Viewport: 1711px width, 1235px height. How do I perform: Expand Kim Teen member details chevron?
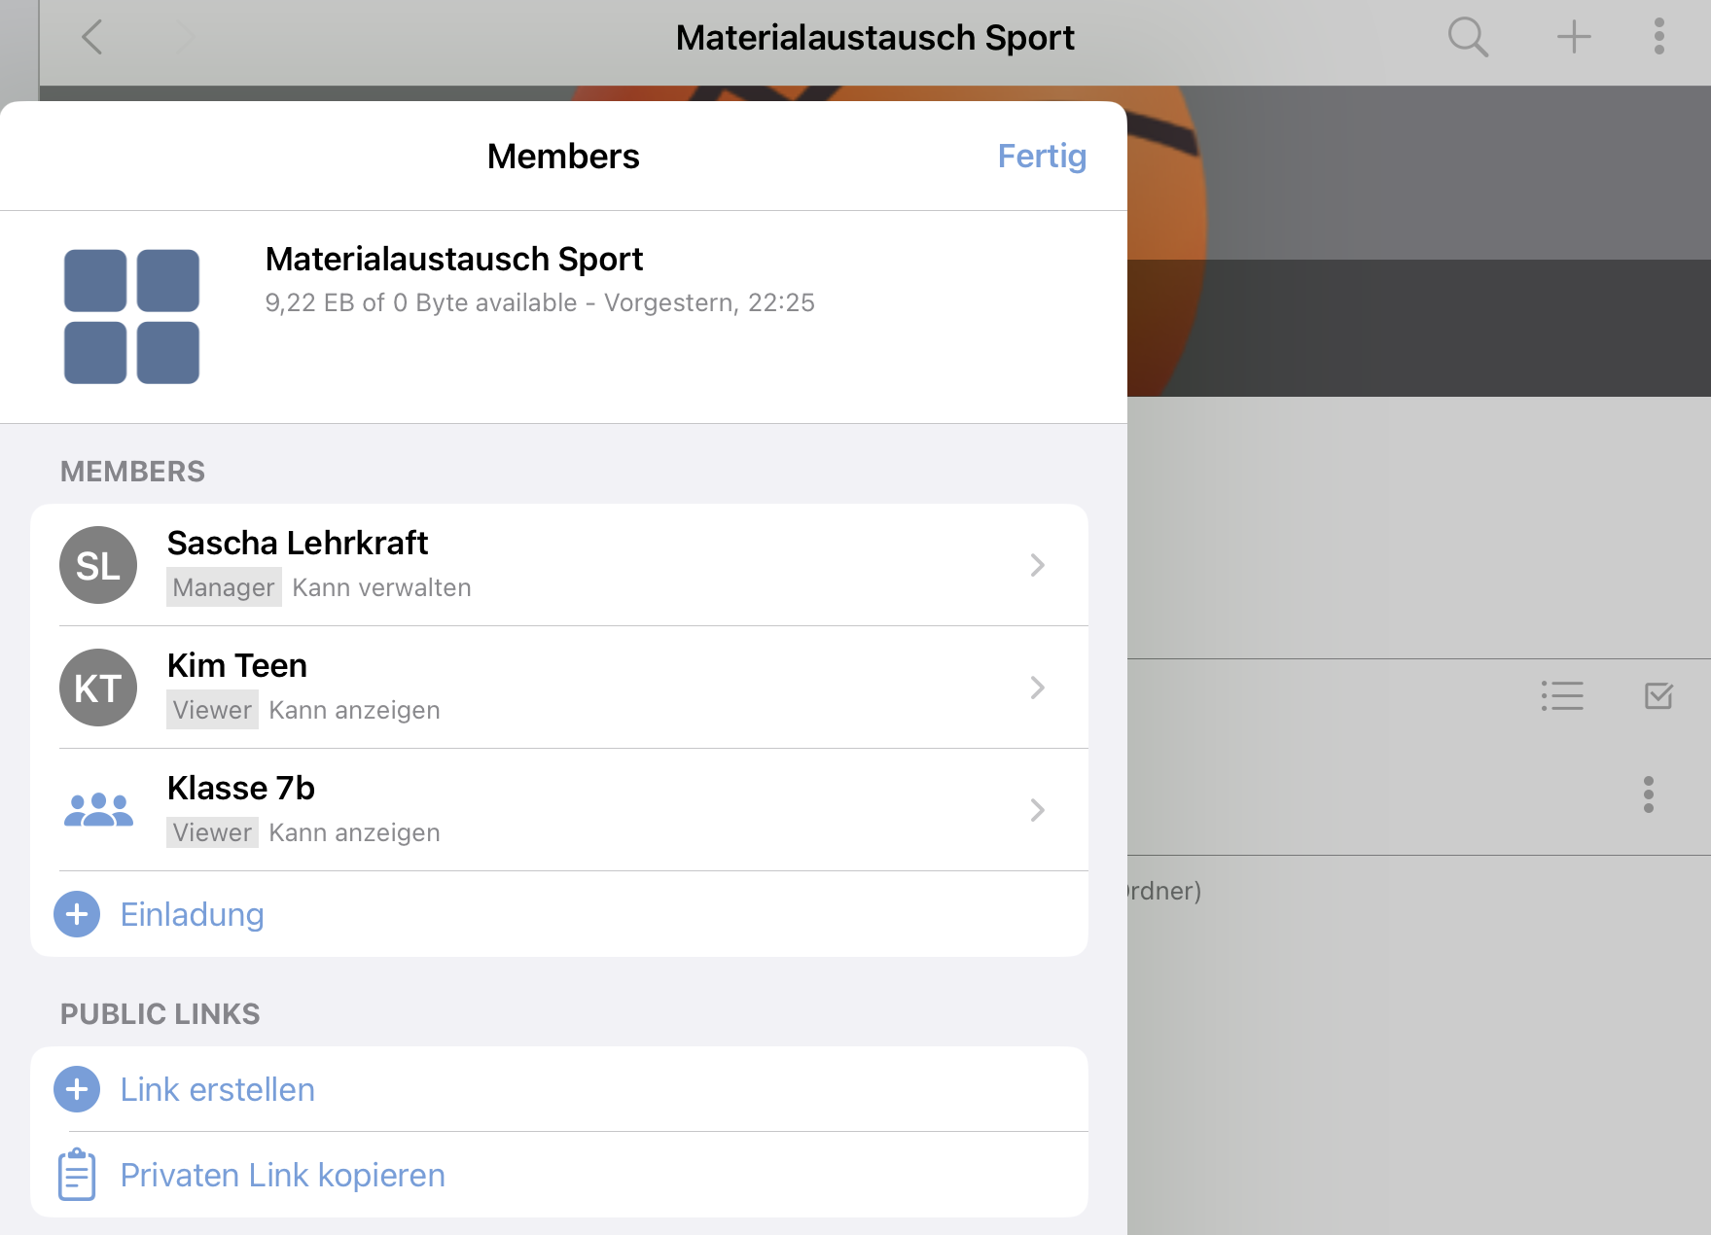click(1037, 688)
